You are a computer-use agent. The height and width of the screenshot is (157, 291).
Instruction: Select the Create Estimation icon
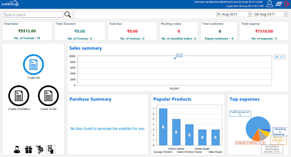tap(19, 95)
